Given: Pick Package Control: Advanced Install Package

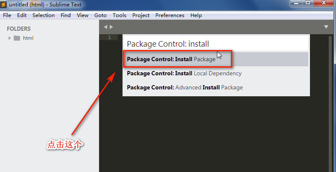Looking at the screenshot, I should [184, 87].
